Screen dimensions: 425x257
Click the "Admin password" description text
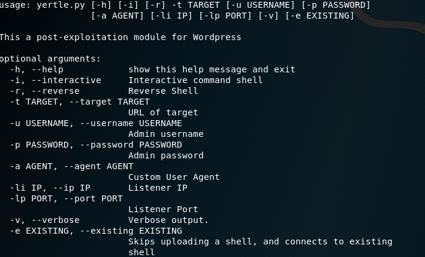point(166,155)
